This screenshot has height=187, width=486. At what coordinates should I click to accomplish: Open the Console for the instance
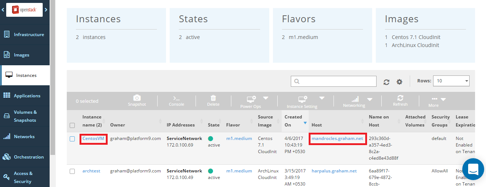(176, 98)
